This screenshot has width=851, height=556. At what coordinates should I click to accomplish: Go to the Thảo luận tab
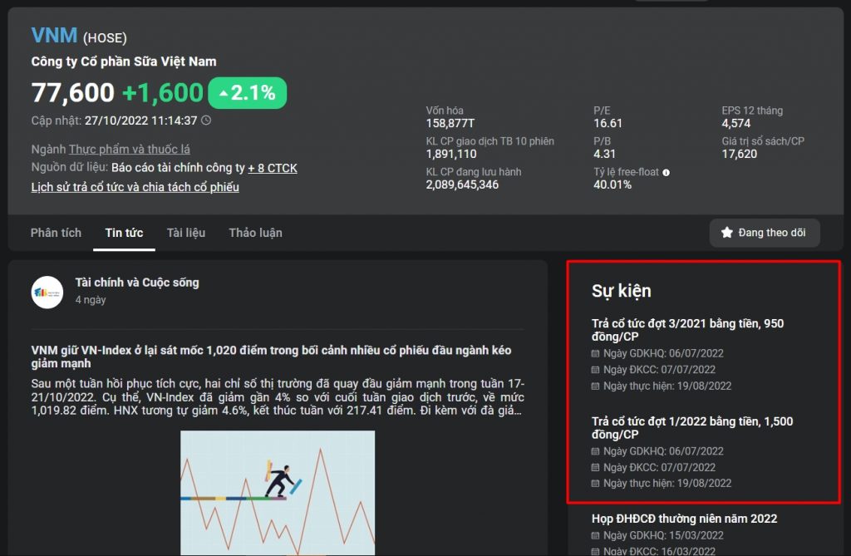(255, 233)
